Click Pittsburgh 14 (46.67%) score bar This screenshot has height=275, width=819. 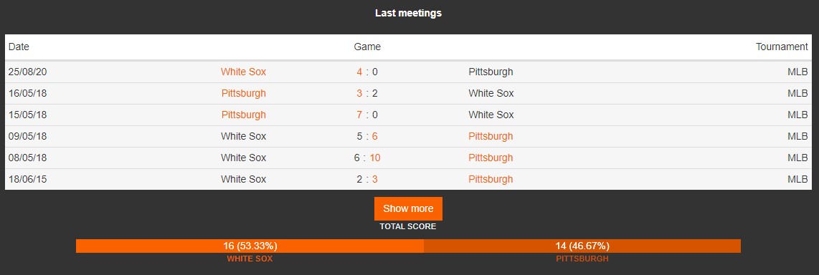[x=582, y=246]
